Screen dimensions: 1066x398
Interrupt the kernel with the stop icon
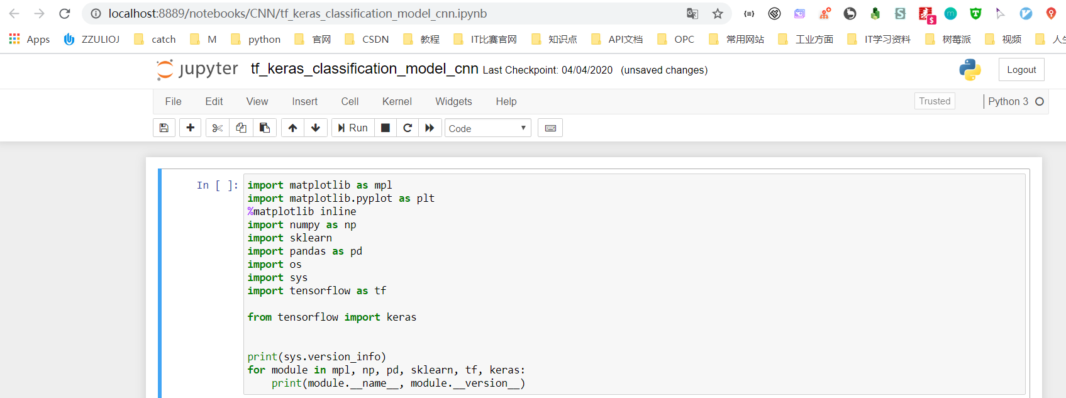pyautogui.click(x=386, y=128)
